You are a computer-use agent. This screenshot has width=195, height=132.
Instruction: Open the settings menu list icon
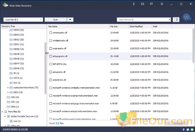click(162, 4)
